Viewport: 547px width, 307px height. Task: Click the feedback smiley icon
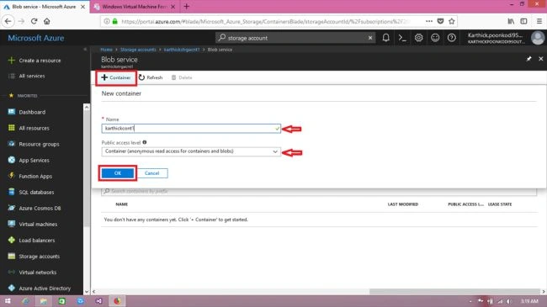coord(435,38)
